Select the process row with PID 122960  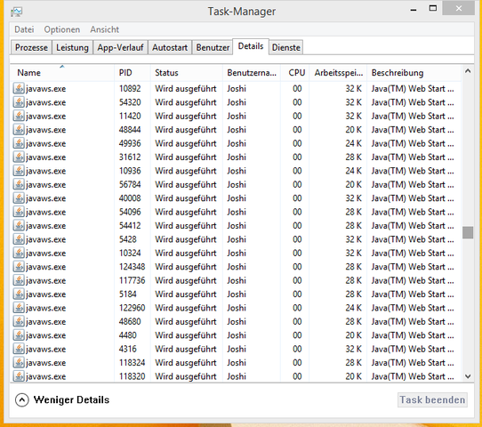click(236, 308)
